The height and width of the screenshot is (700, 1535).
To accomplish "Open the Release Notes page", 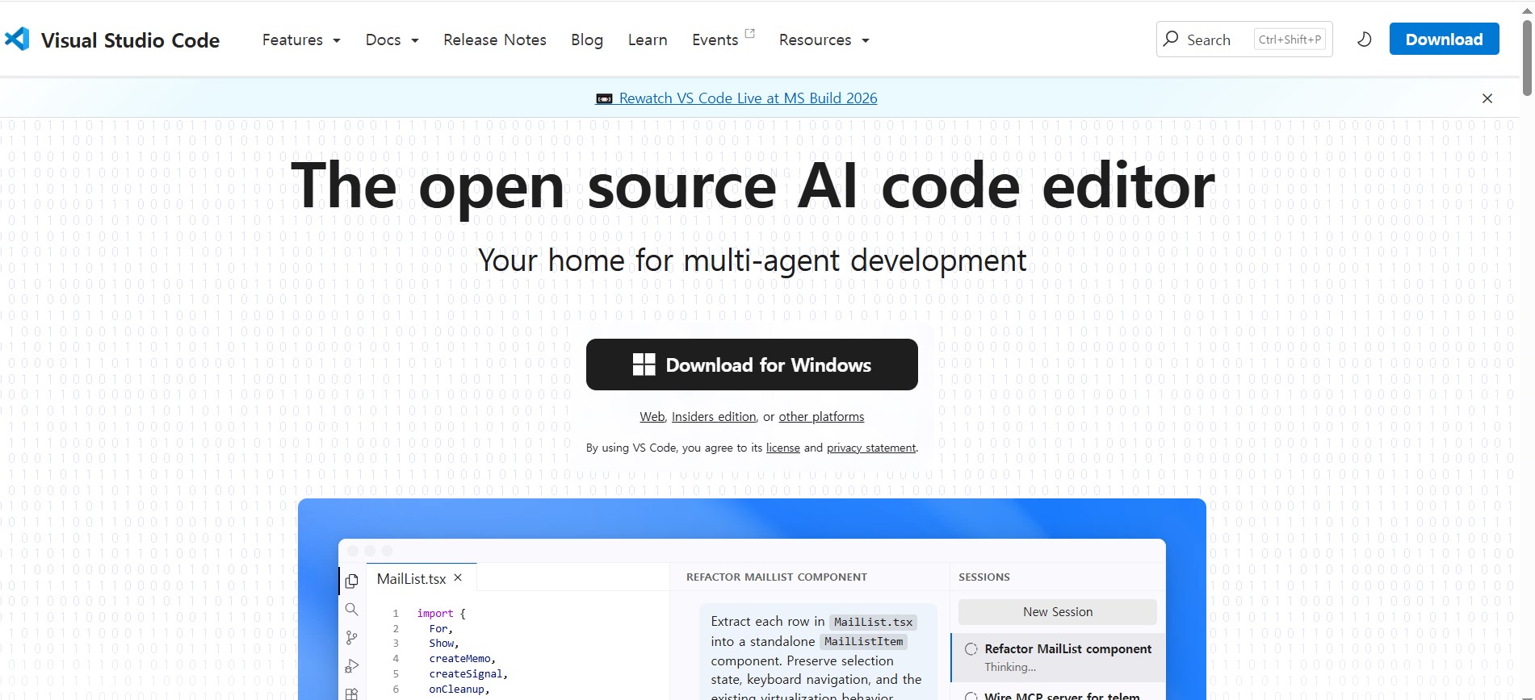I will 495,40.
